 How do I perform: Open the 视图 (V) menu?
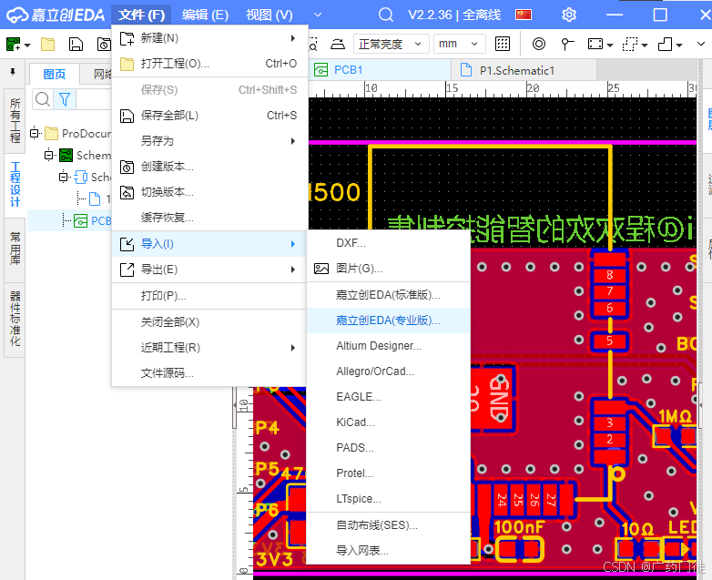coord(270,15)
